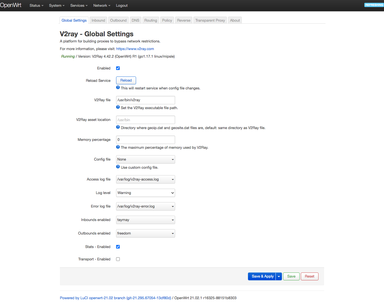Screen dimensions: 384x302
Task: Open the Config file dropdown
Action: 146,159
